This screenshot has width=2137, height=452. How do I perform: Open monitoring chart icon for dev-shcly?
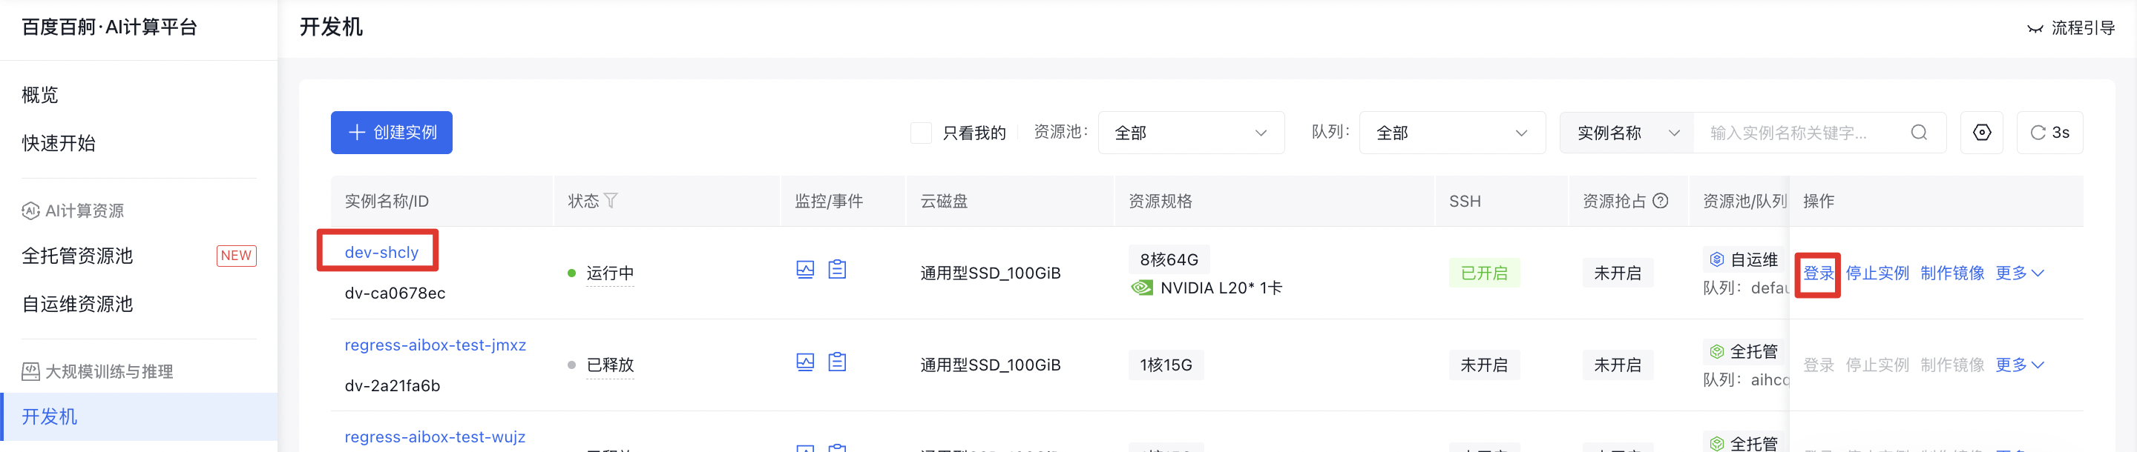(x=804, y=270)
